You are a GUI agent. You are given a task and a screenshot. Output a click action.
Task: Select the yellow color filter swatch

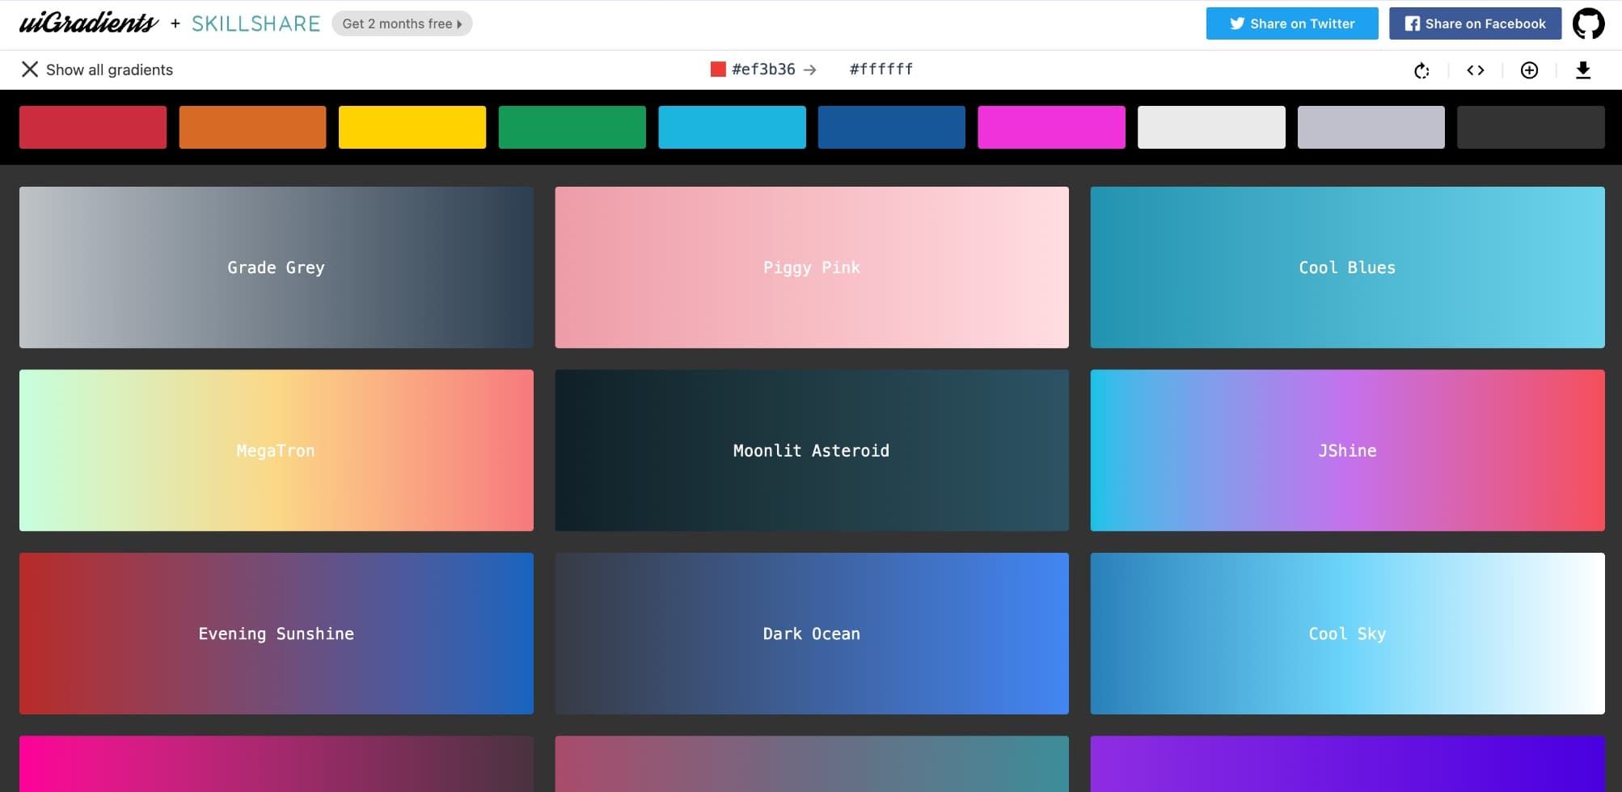pos(412,127)
